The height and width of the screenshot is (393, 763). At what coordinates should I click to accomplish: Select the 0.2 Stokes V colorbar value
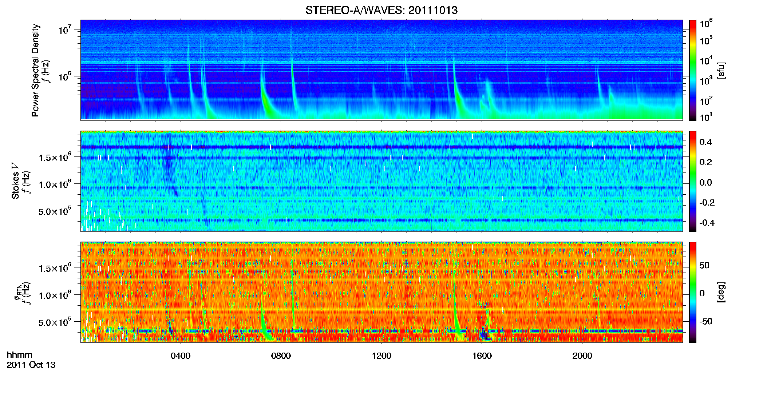coord(705,162)
